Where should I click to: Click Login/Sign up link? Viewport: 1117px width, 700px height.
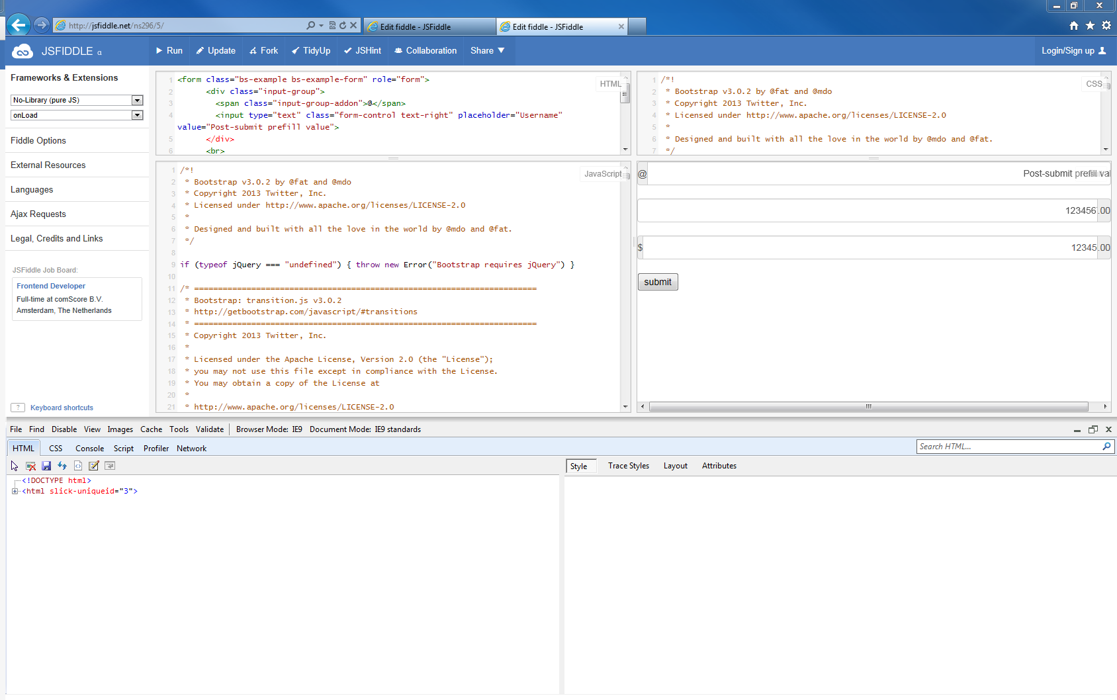coord(1073,50)
